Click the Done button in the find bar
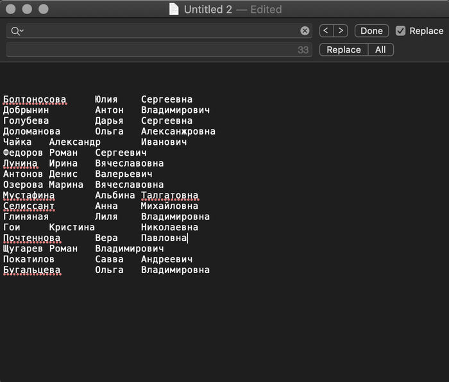The width and height of the screenshot is (449, 382). (x=371, y=31)
